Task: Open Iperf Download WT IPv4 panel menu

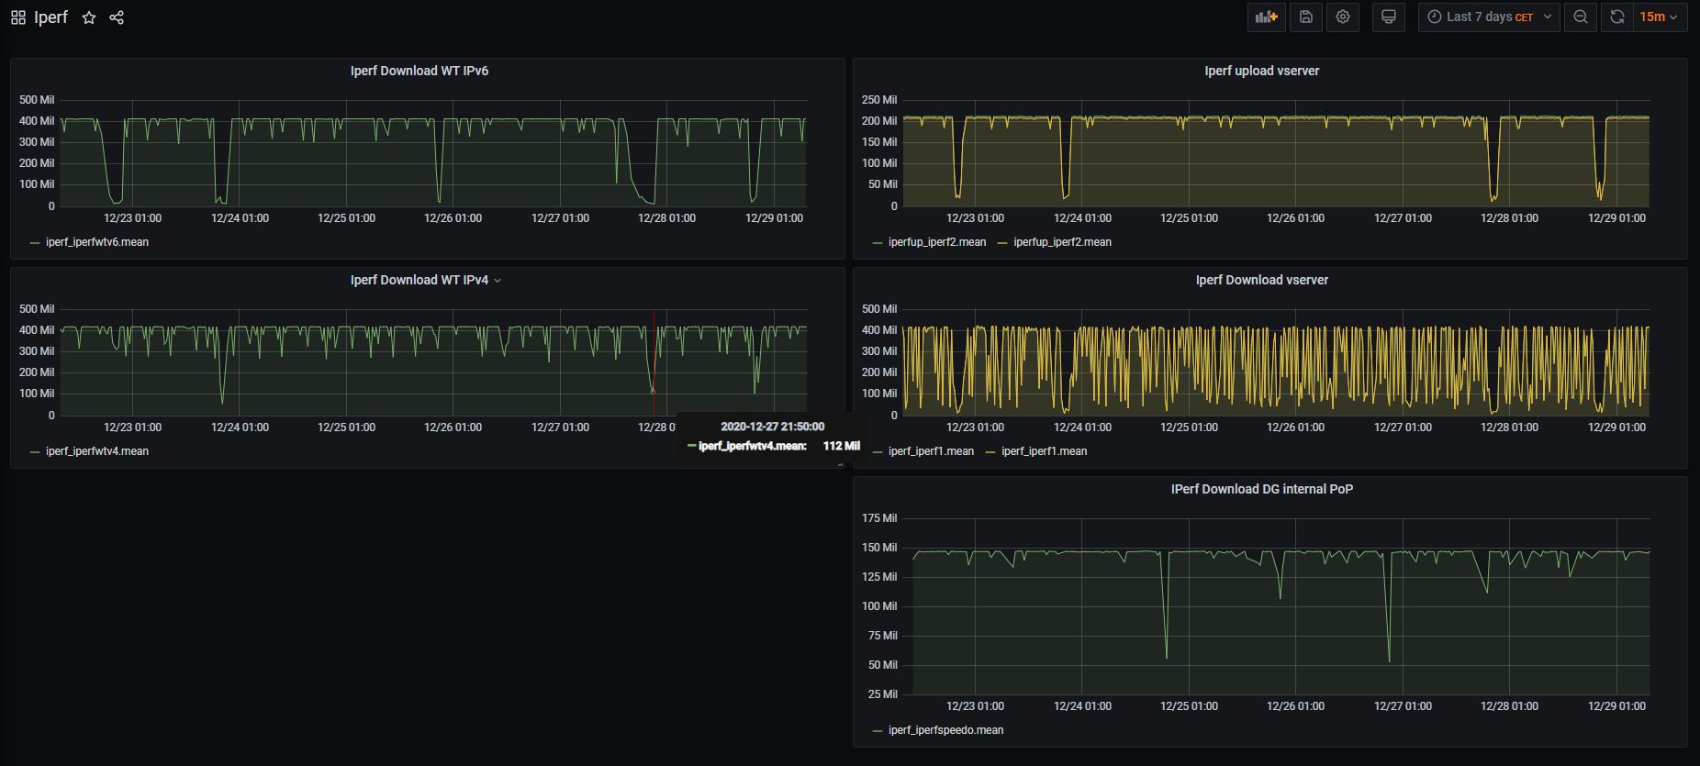Action: pyautogui.click(x=426, y=280)
